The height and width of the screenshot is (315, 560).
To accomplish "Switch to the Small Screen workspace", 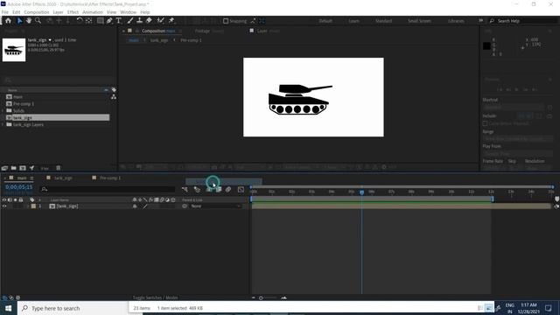I will click(419, 21).
